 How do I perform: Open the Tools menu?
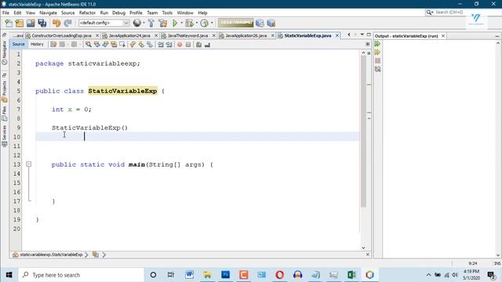[167, 13]
